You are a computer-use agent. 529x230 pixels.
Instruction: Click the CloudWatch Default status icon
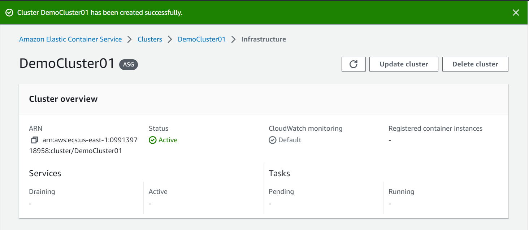[273, 140]
